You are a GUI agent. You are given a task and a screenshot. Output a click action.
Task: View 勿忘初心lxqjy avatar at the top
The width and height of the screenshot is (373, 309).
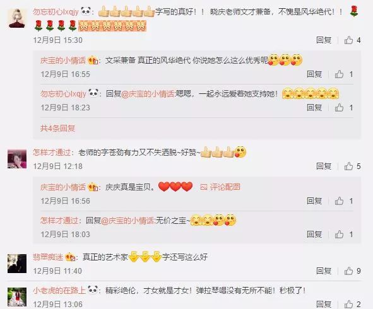[17, 18]
